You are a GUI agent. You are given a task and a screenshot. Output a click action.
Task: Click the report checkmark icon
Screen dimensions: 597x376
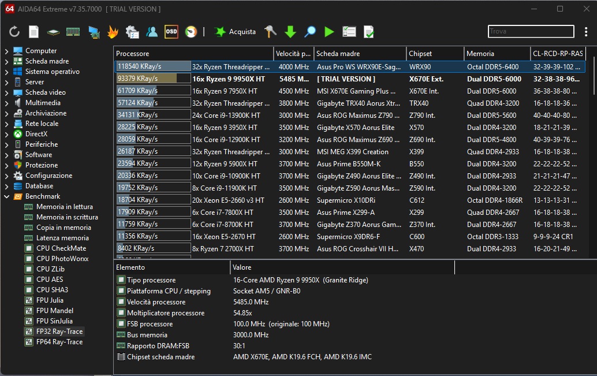point(369,32)
